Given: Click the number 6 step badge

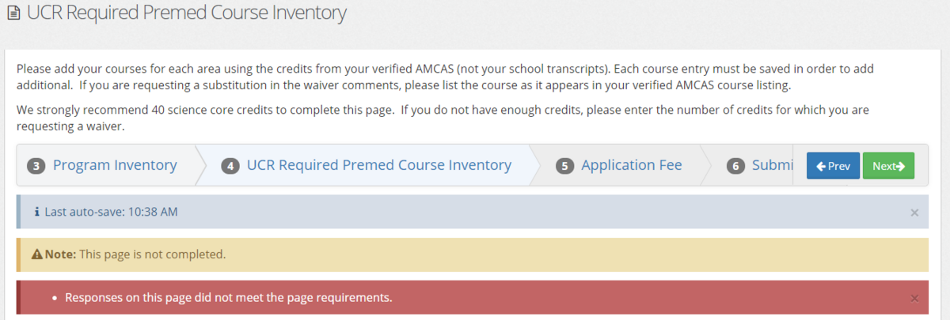Looking at the screenshot, I should [735, 166].
